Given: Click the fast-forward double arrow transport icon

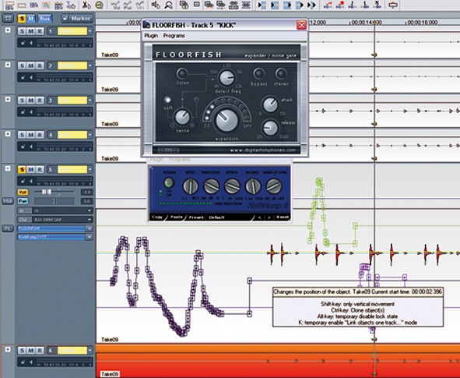Looking at the screenshot, I should [311, 5].
